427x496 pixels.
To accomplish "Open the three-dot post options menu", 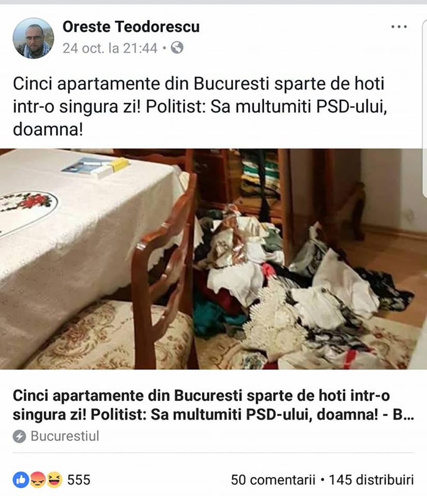I will pos(399,27).
